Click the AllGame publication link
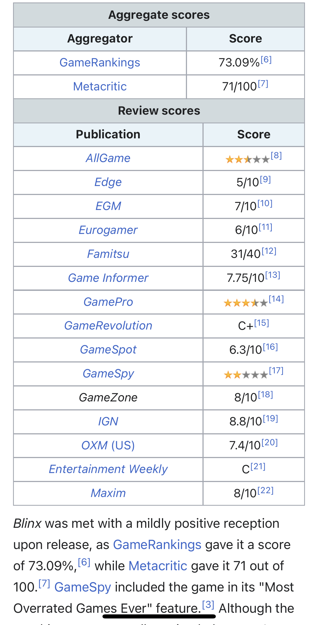The height and width of the screenshot is (625, 318). [x=108, y=158]
